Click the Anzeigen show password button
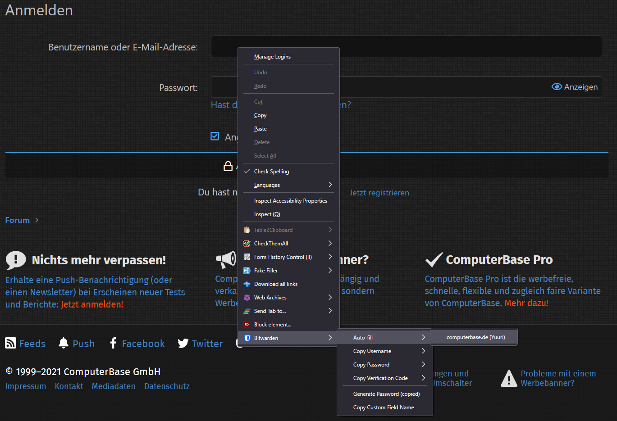The width and height of the screenshot is (617, 421). tap(575, 87)
